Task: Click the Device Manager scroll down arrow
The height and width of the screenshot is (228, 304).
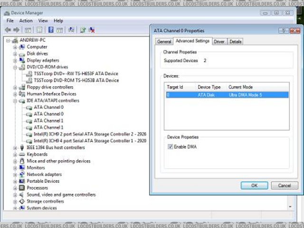Action: coord(290,207)
